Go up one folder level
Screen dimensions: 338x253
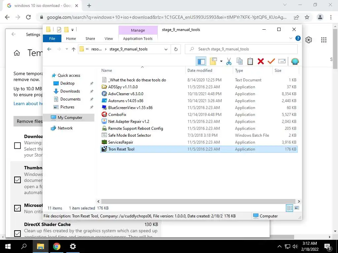pos(74,49)
